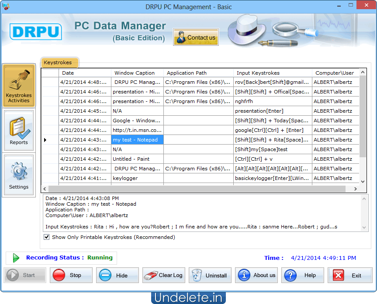Toggle Show Only Printable Keystrokes checkbox
The height and width of the screenshot is (304, 377).
point(47,237)
